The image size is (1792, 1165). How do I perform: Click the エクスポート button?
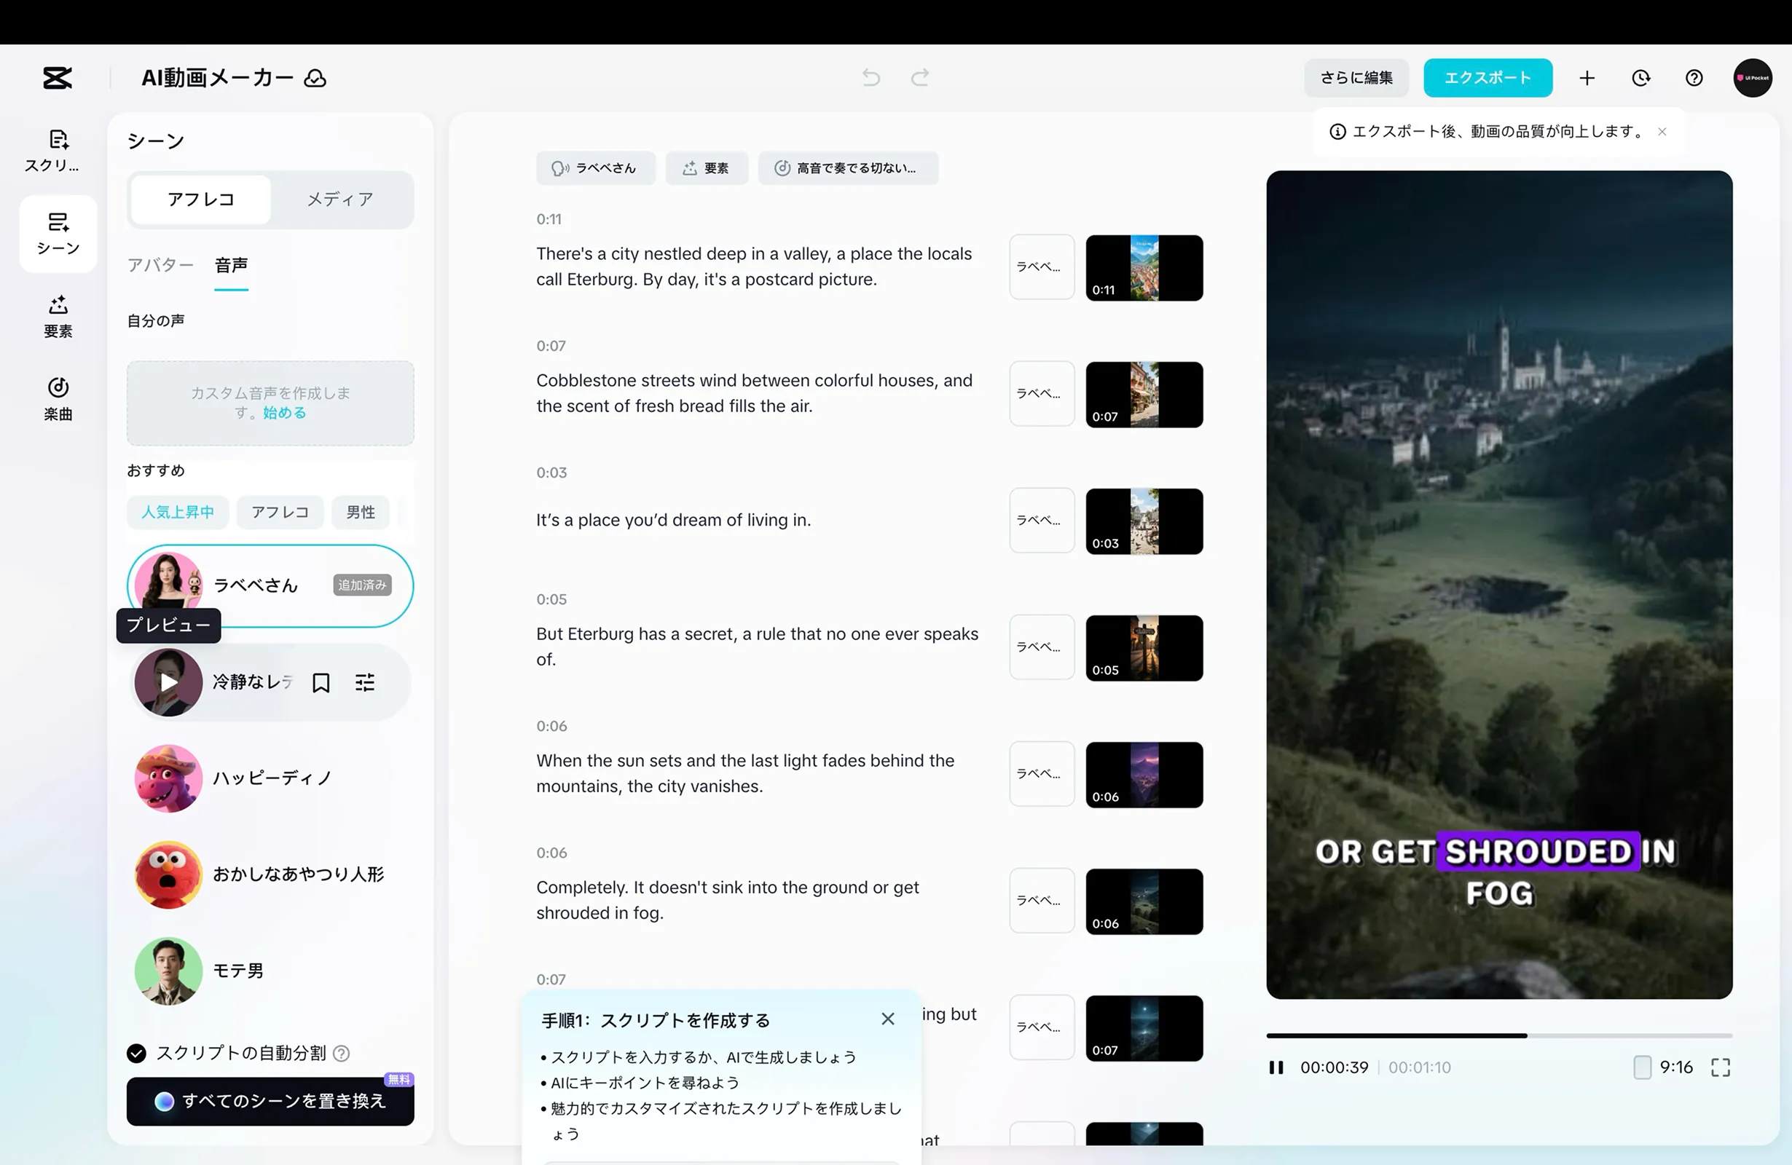click(1486, 77)
